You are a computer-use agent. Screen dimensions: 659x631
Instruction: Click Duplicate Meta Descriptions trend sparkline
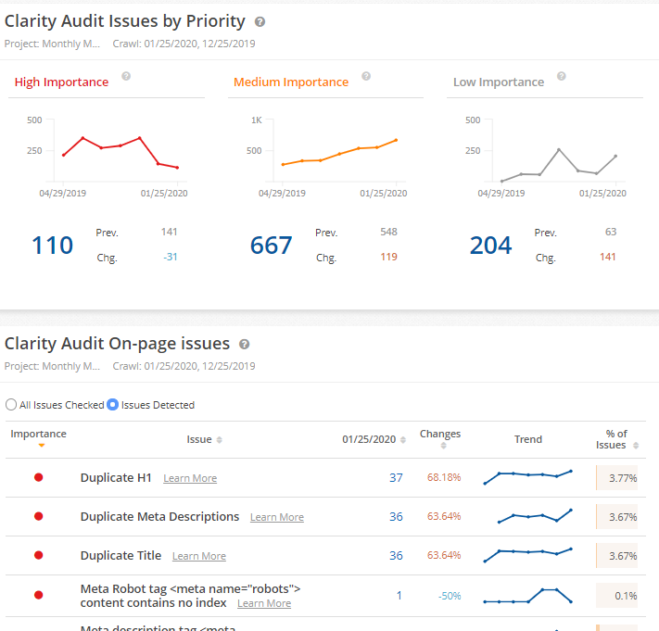pos(535,516)
